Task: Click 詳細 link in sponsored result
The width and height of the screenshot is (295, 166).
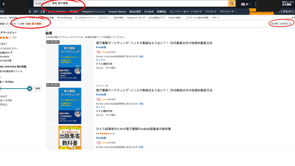Action: (x=141, y=104)
